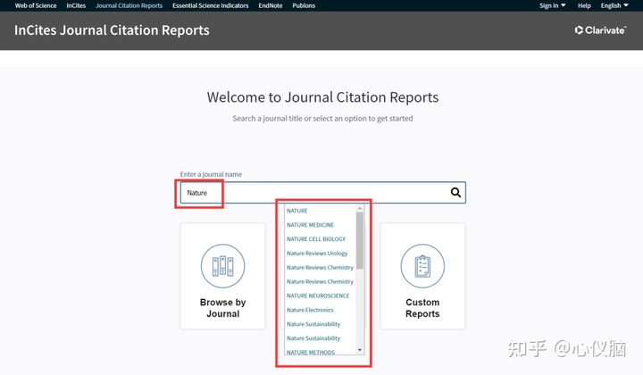Click the search magnifier icon
The height and width of the screenshot is (375, 643).
(455, 192)
